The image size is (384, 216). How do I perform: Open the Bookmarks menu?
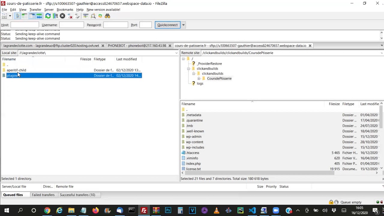point(65,10)
